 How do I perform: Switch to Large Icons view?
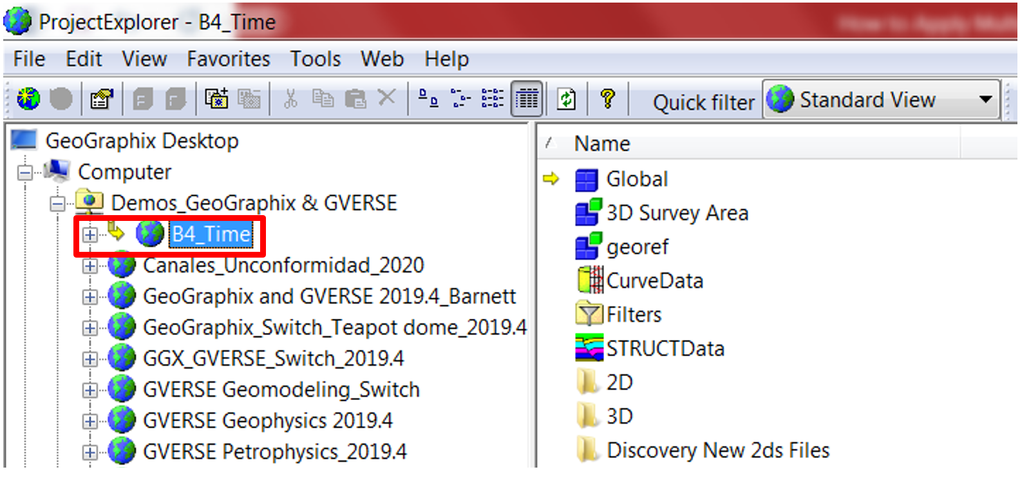[x=428, y=99]
